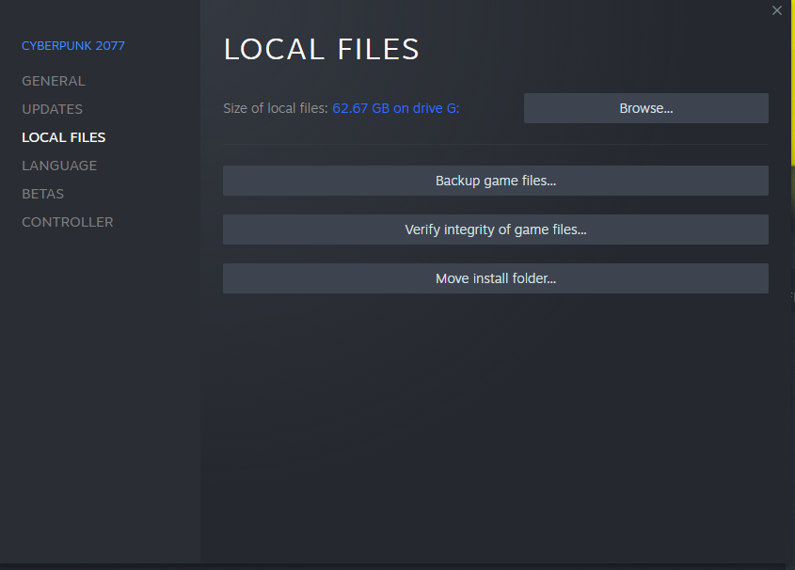
Task: Click empty area below Move install folder
Action: 495,423
